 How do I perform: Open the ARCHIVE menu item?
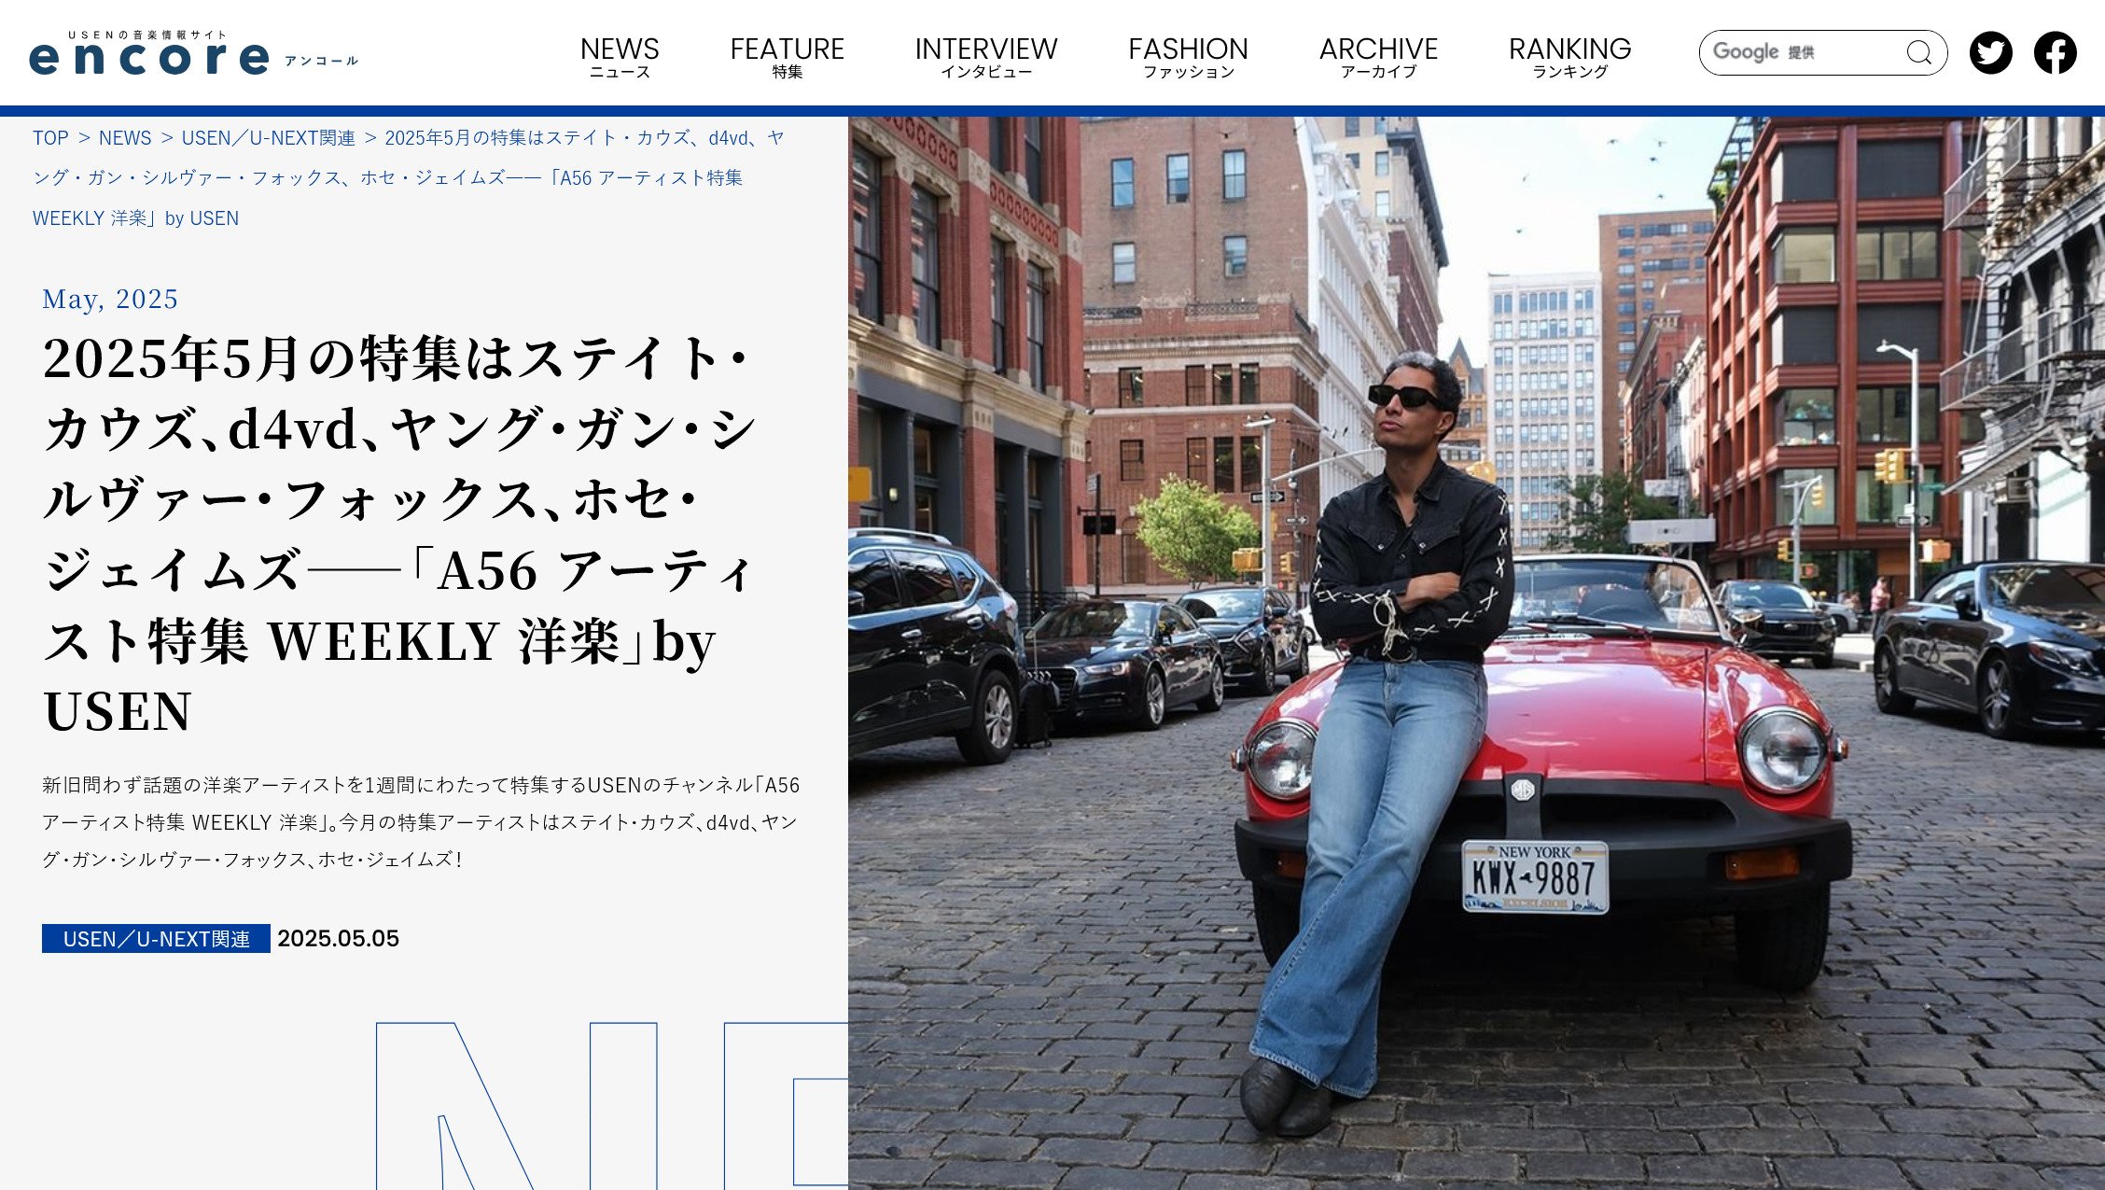point(1378,56)
